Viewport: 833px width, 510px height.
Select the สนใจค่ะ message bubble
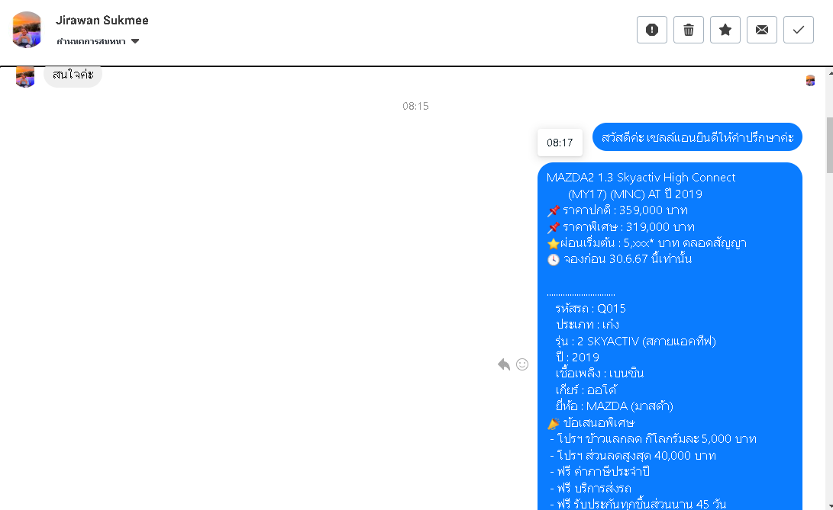73,75
